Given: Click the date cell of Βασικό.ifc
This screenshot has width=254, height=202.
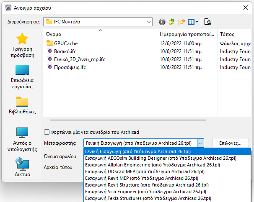Looking at the screenshot, I should point(181,51).
